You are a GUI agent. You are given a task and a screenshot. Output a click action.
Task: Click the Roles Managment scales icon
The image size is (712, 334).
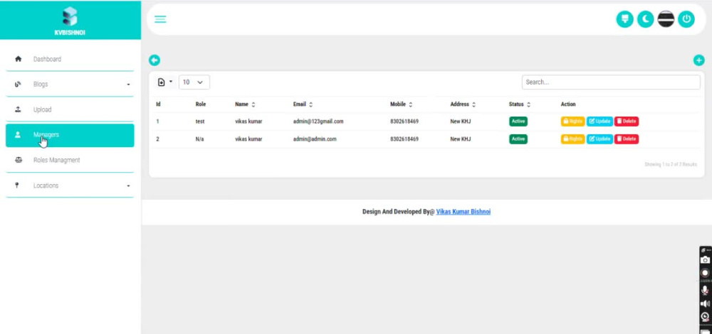pos(19,160)
